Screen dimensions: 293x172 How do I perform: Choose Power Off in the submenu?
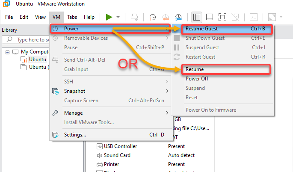coord(223,79)
